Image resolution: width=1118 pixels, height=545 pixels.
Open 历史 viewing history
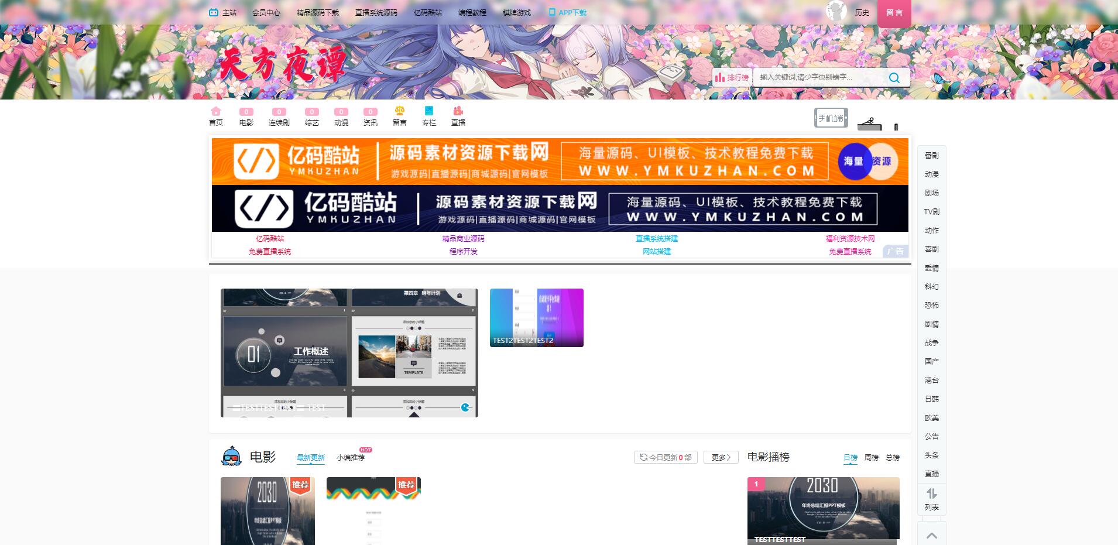coord(862,12)
